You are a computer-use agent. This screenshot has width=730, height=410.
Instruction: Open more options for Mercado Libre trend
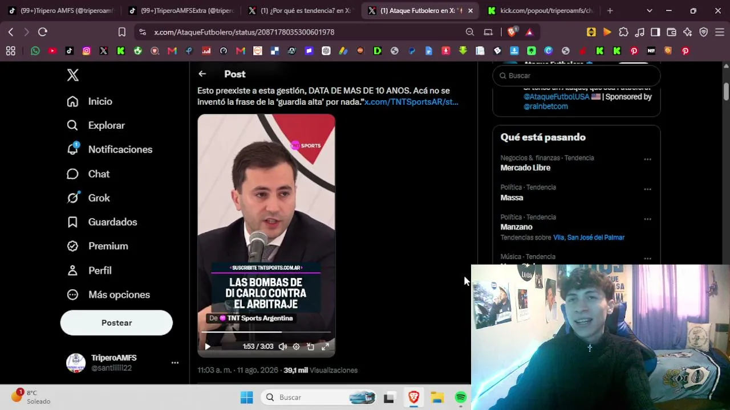(x=647, y=159)
